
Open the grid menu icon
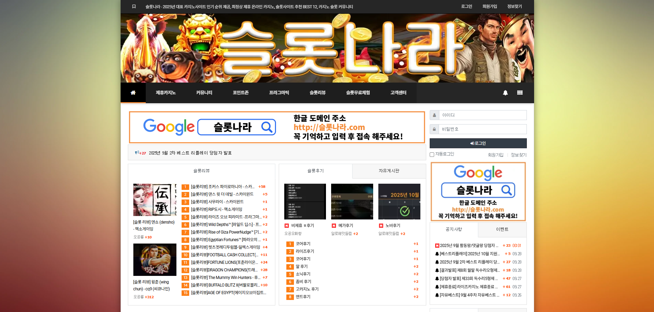pos(520,93)
